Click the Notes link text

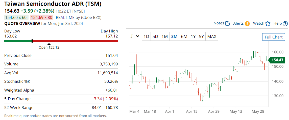pyautogui.click(x=219, y=23)
